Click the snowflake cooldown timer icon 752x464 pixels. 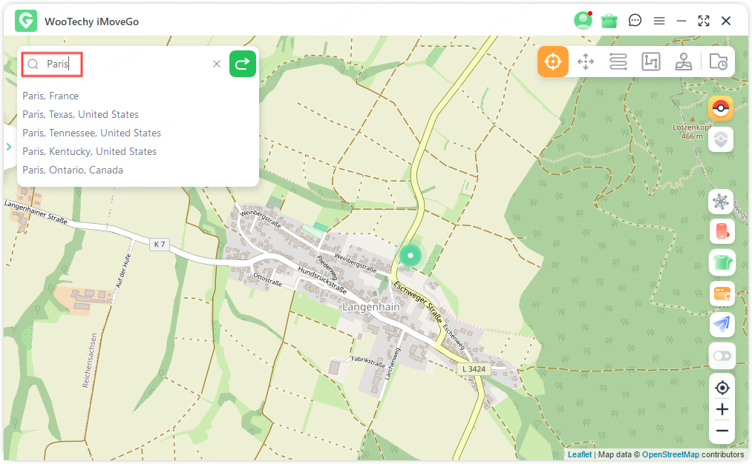point(721,202)
